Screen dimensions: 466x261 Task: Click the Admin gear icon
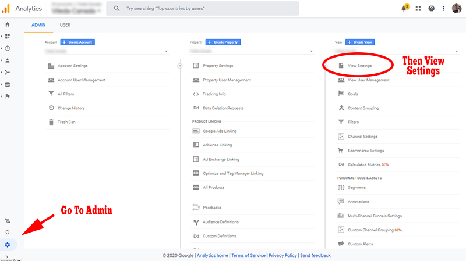[8, 245]
